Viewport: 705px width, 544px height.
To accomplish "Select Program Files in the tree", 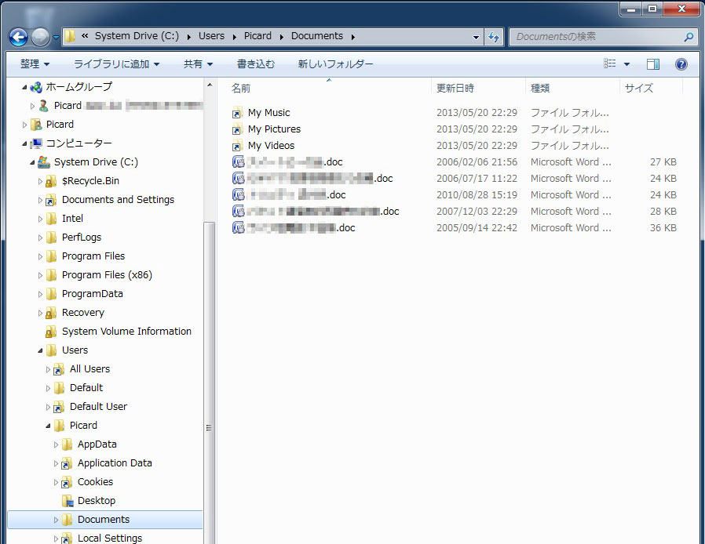I will 93,256.
